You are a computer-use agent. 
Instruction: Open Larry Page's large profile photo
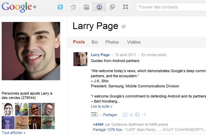31,51
